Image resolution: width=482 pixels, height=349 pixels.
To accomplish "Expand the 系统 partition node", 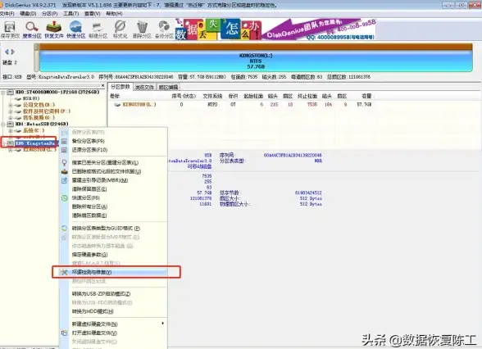I will click(x=10, y=130).
